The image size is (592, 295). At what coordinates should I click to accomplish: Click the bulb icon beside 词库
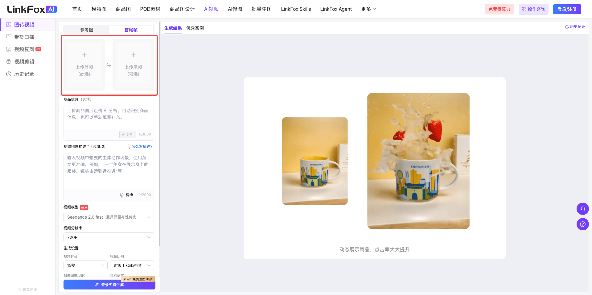tap(122, 195)
